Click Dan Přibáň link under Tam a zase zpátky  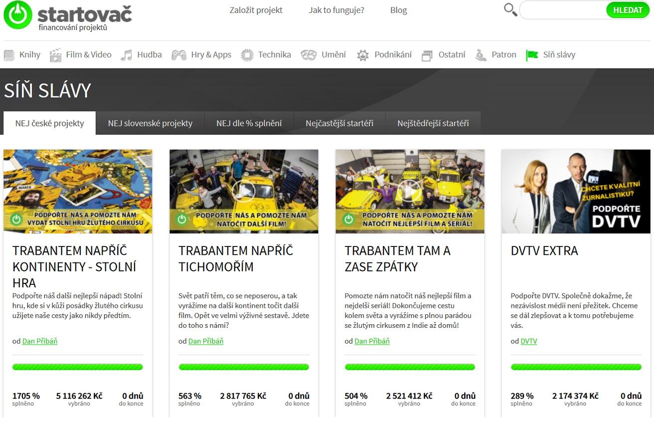(372, 341)
